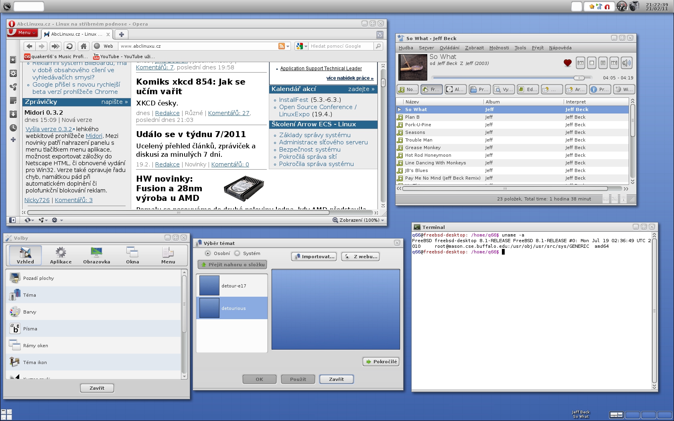This screenshot has height=421, width=674.
Task: Go back in the Opera browser
Action: [x=29, y=46]
